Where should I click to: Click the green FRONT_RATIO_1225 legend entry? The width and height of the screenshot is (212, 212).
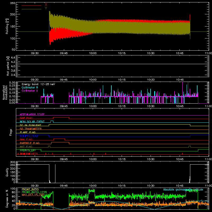pyautogui.click(x=34, y=192)
